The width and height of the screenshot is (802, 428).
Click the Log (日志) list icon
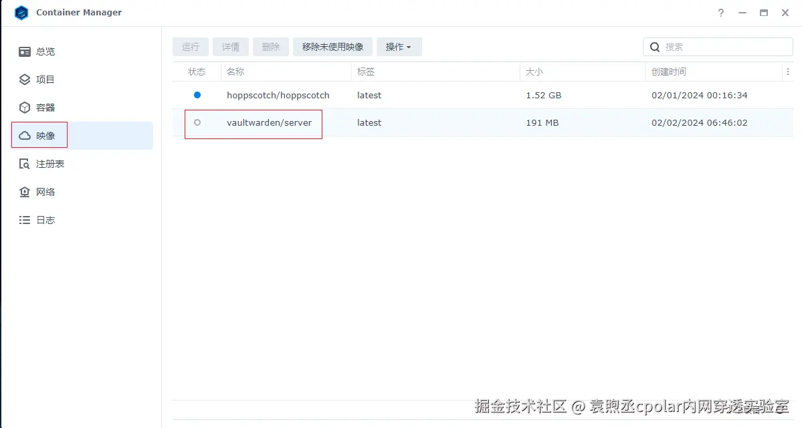25,220
